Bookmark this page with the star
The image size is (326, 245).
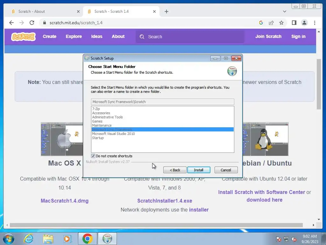pyautogui.click(x=281, y=23)
